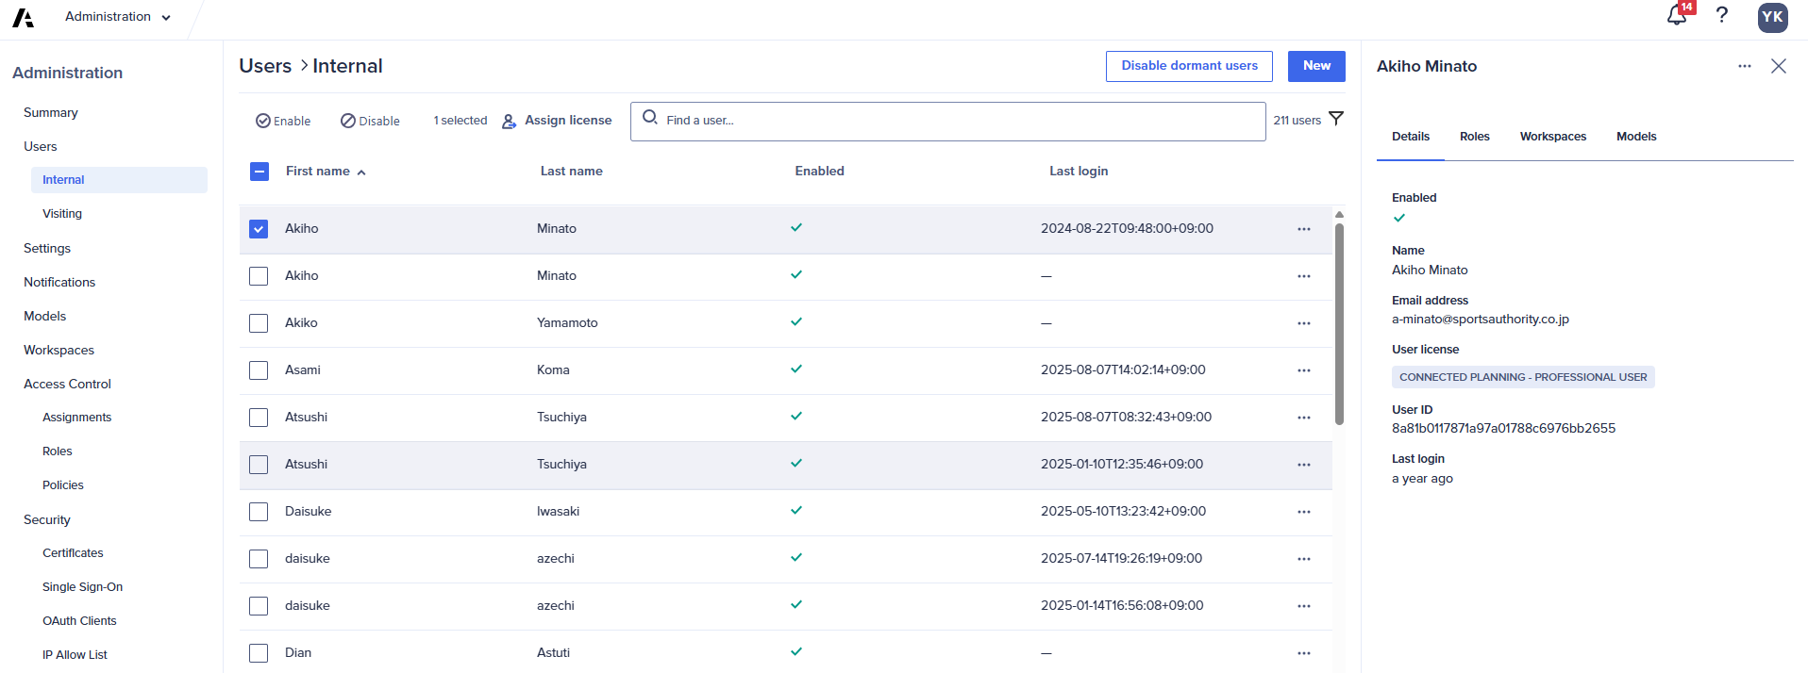Open more options in Akiho Minato panel
This screenshot has width=1808, height=673.
(1745, 66)
